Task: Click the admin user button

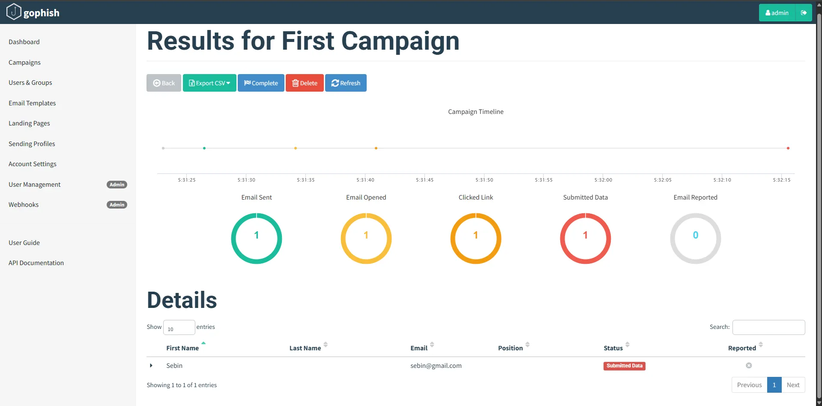Action: tap(777, 13)
